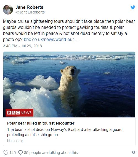
Task: Open Jane Roberts display name
Action: [x=29, y=7]
